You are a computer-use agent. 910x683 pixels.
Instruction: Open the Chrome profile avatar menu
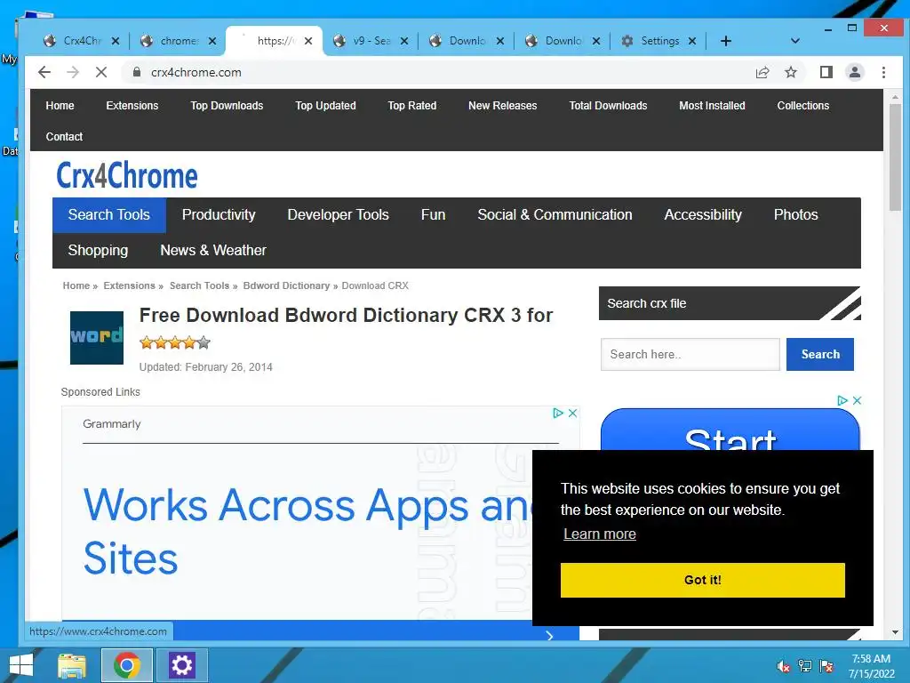click(x=854, y=72)
